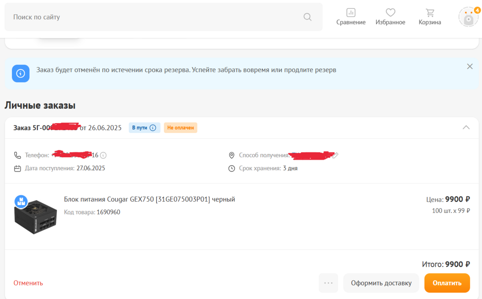
Task: Click the blue info icon in reserve notice
Action: (x=21, y=74)
